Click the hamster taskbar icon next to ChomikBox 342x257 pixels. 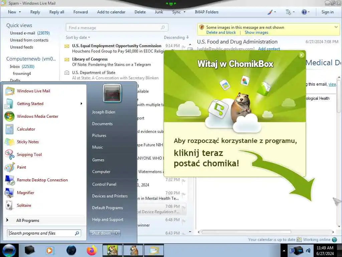click(x=134, y=250)
